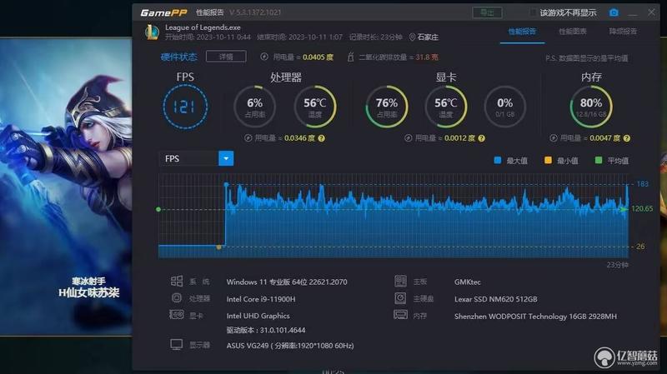The image size is (667, 374).
Task: Click the green average marker on chart left
Action: pyautogui.click(x=158, y=209)
